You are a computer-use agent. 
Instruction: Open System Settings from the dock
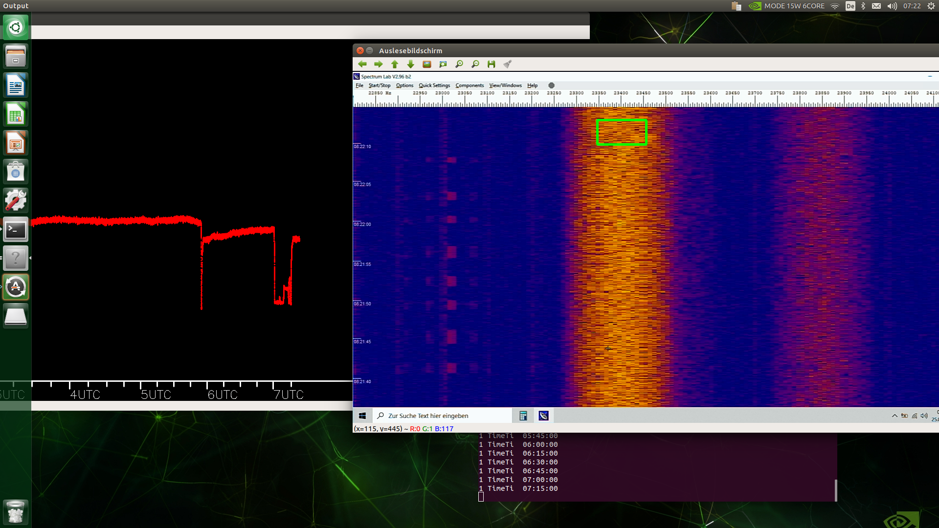click(16, 200)
